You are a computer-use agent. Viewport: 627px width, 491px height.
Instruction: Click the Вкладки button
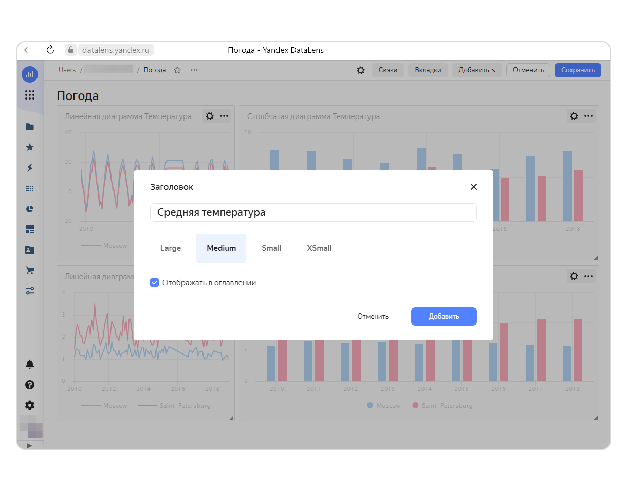coord(428,70)
